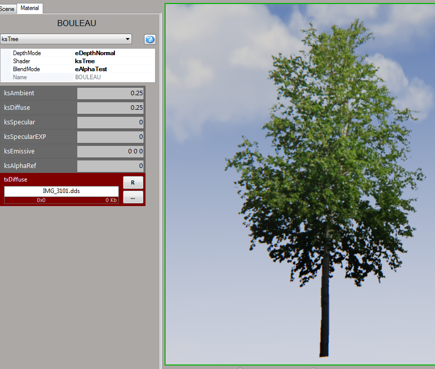
Task: Focus the ksSpecularEXP value field
Action: coord(110,137)
